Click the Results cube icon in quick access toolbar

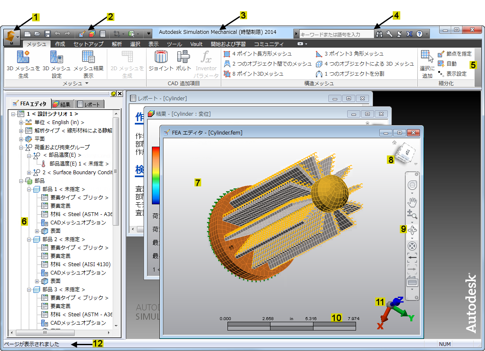pos(92,34)
